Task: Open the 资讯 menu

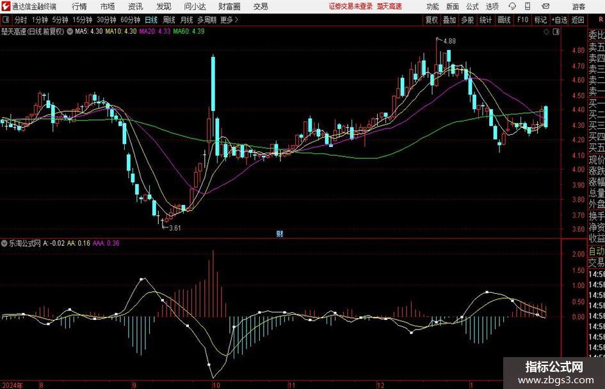Action: 135,6
